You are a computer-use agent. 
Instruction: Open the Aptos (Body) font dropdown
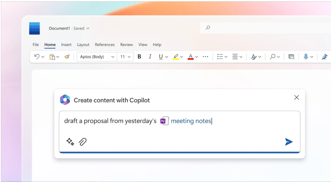point(97,57)
